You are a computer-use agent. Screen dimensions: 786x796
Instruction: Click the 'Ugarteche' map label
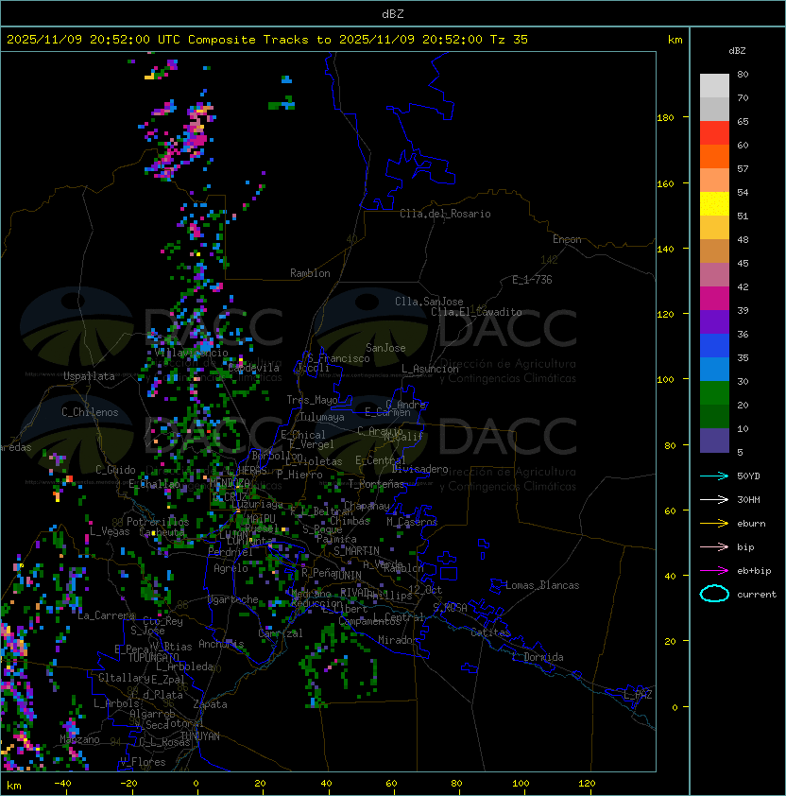tap(233, 599)
